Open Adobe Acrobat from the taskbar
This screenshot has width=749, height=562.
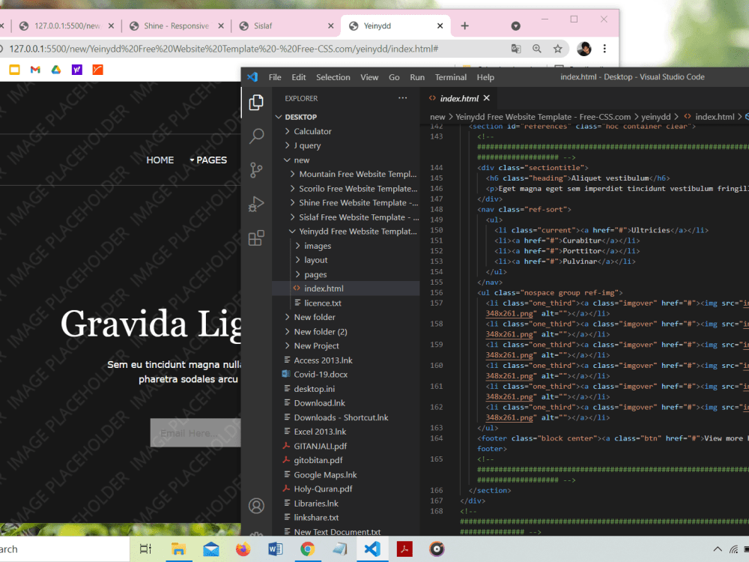coord(404,549)
